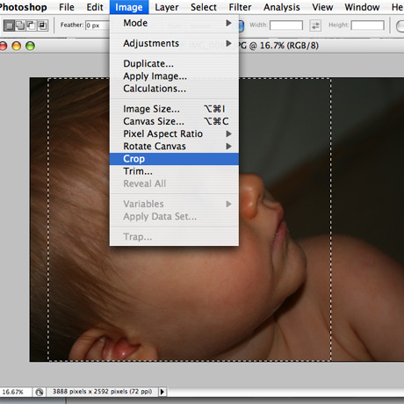
Task: Choose Apply Image... menu entry
Action: point(174,76)
